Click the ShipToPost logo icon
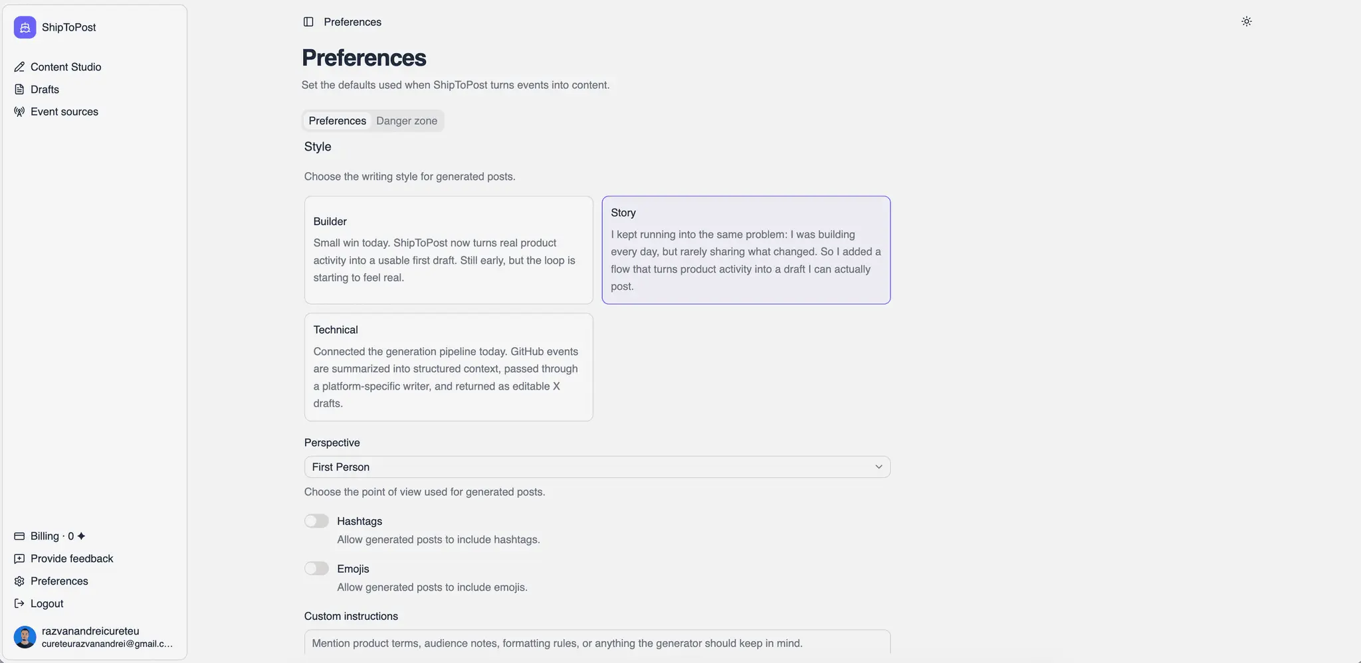The height and width of the screenshot is (663, 1361). click(25, 27)
